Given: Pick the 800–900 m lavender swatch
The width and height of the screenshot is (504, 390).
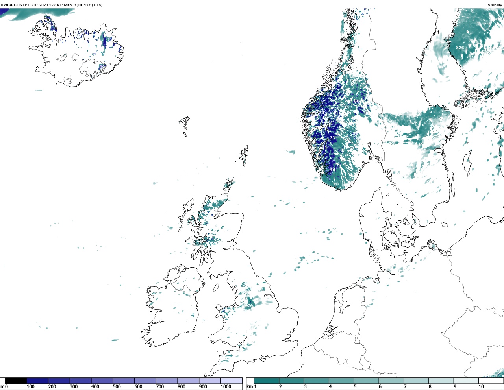Looking at the screenshot, I should click(188, 381).
